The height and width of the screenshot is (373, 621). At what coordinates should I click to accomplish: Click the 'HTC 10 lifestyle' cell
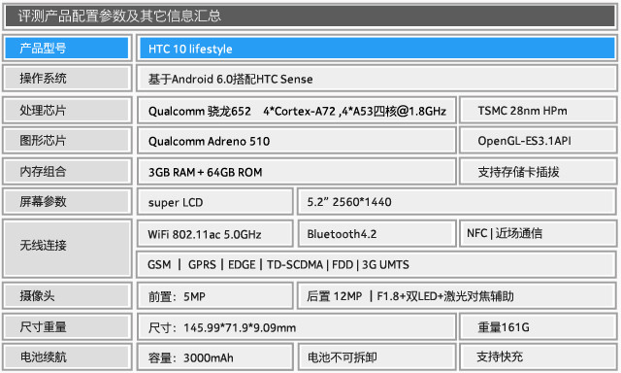tap(377, 49)
